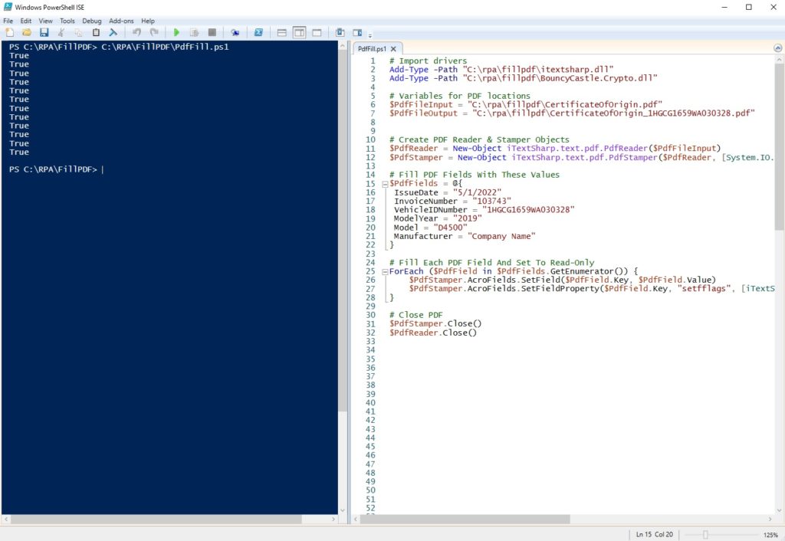Open the Help menu
Screen dimensions: 785x541
coord(148,21)
